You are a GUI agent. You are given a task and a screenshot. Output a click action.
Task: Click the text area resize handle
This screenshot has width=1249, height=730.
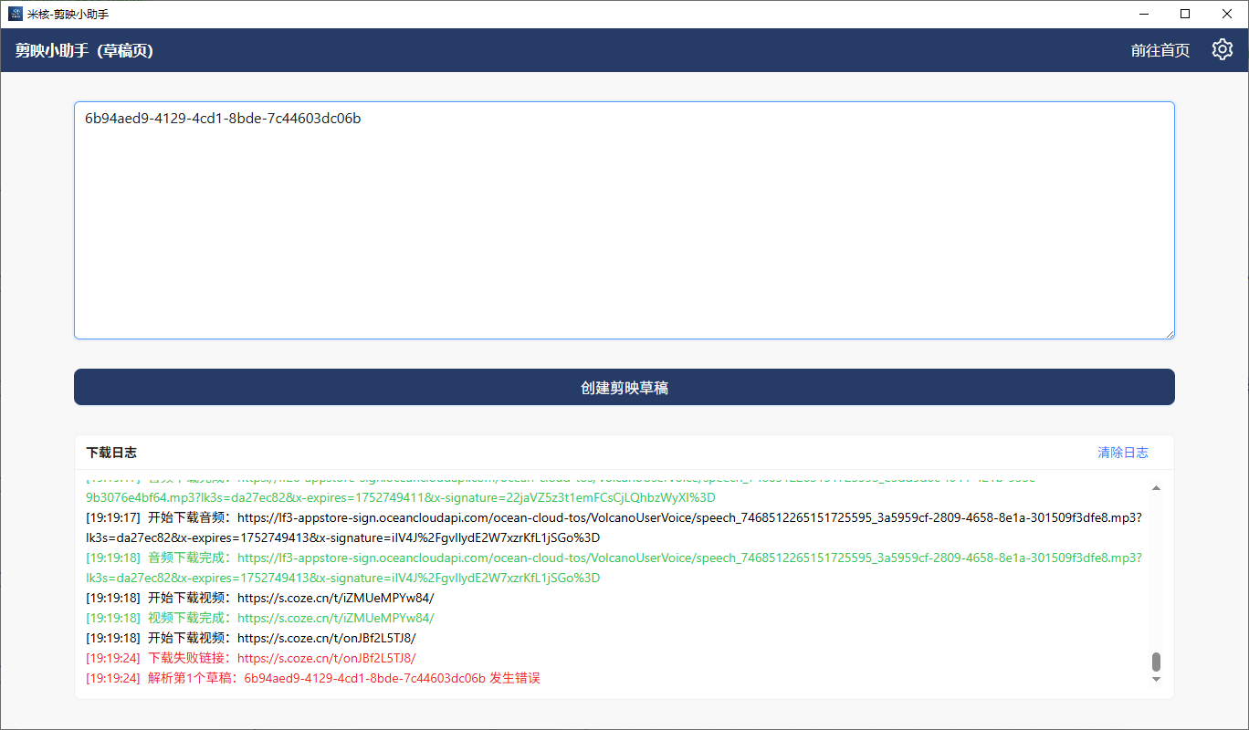(1169, 334)
